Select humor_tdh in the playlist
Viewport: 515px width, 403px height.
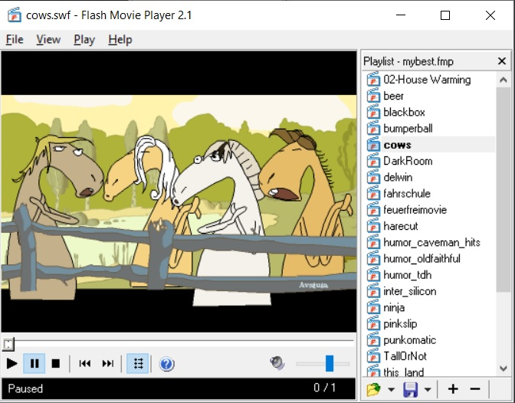tap(407, 275)
